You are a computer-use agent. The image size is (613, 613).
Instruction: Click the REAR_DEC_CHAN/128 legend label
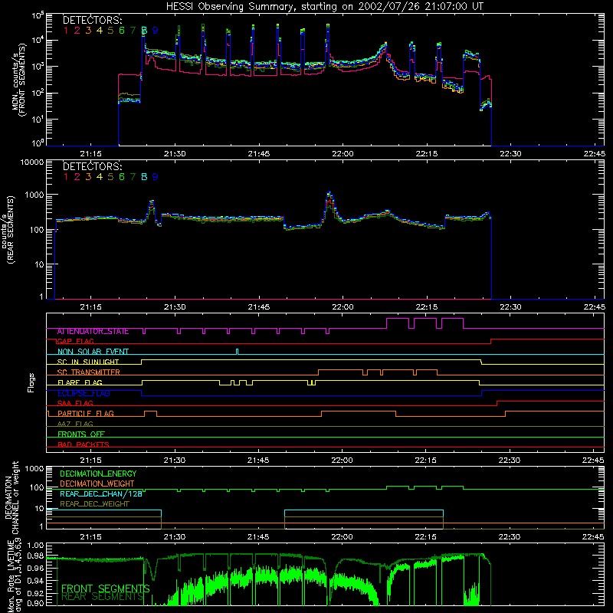coord(101,493)
